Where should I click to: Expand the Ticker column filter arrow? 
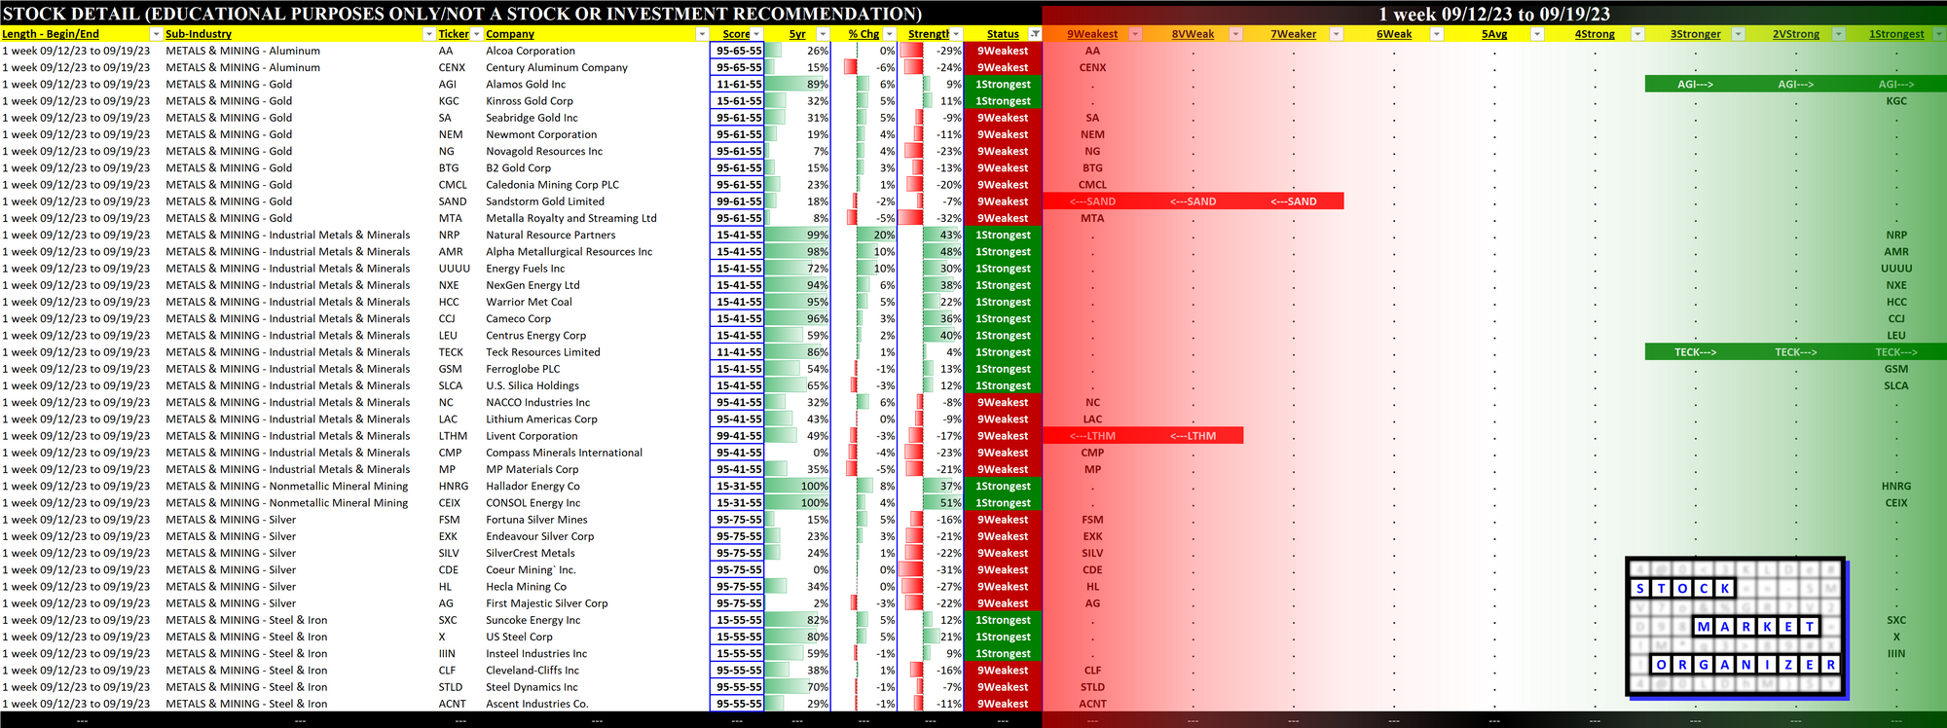[x=476, y=34]
